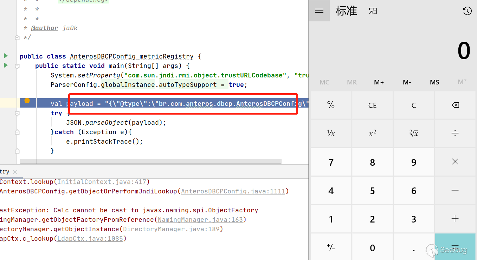Screen dimensions: 477x260
Task: Click the CE clear entry button
Action: coord(373,105)
